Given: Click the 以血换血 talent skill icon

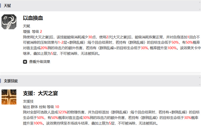Looking at the screenshot, I should point(9,22).
